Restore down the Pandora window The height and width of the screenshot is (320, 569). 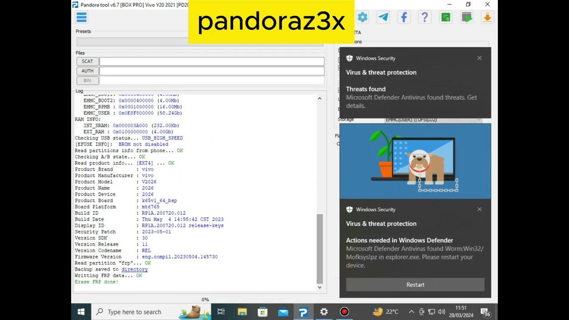[x=468, y=4]
